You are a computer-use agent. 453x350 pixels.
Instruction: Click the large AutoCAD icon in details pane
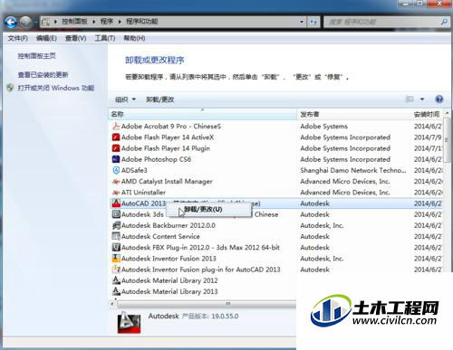[129, 323]
